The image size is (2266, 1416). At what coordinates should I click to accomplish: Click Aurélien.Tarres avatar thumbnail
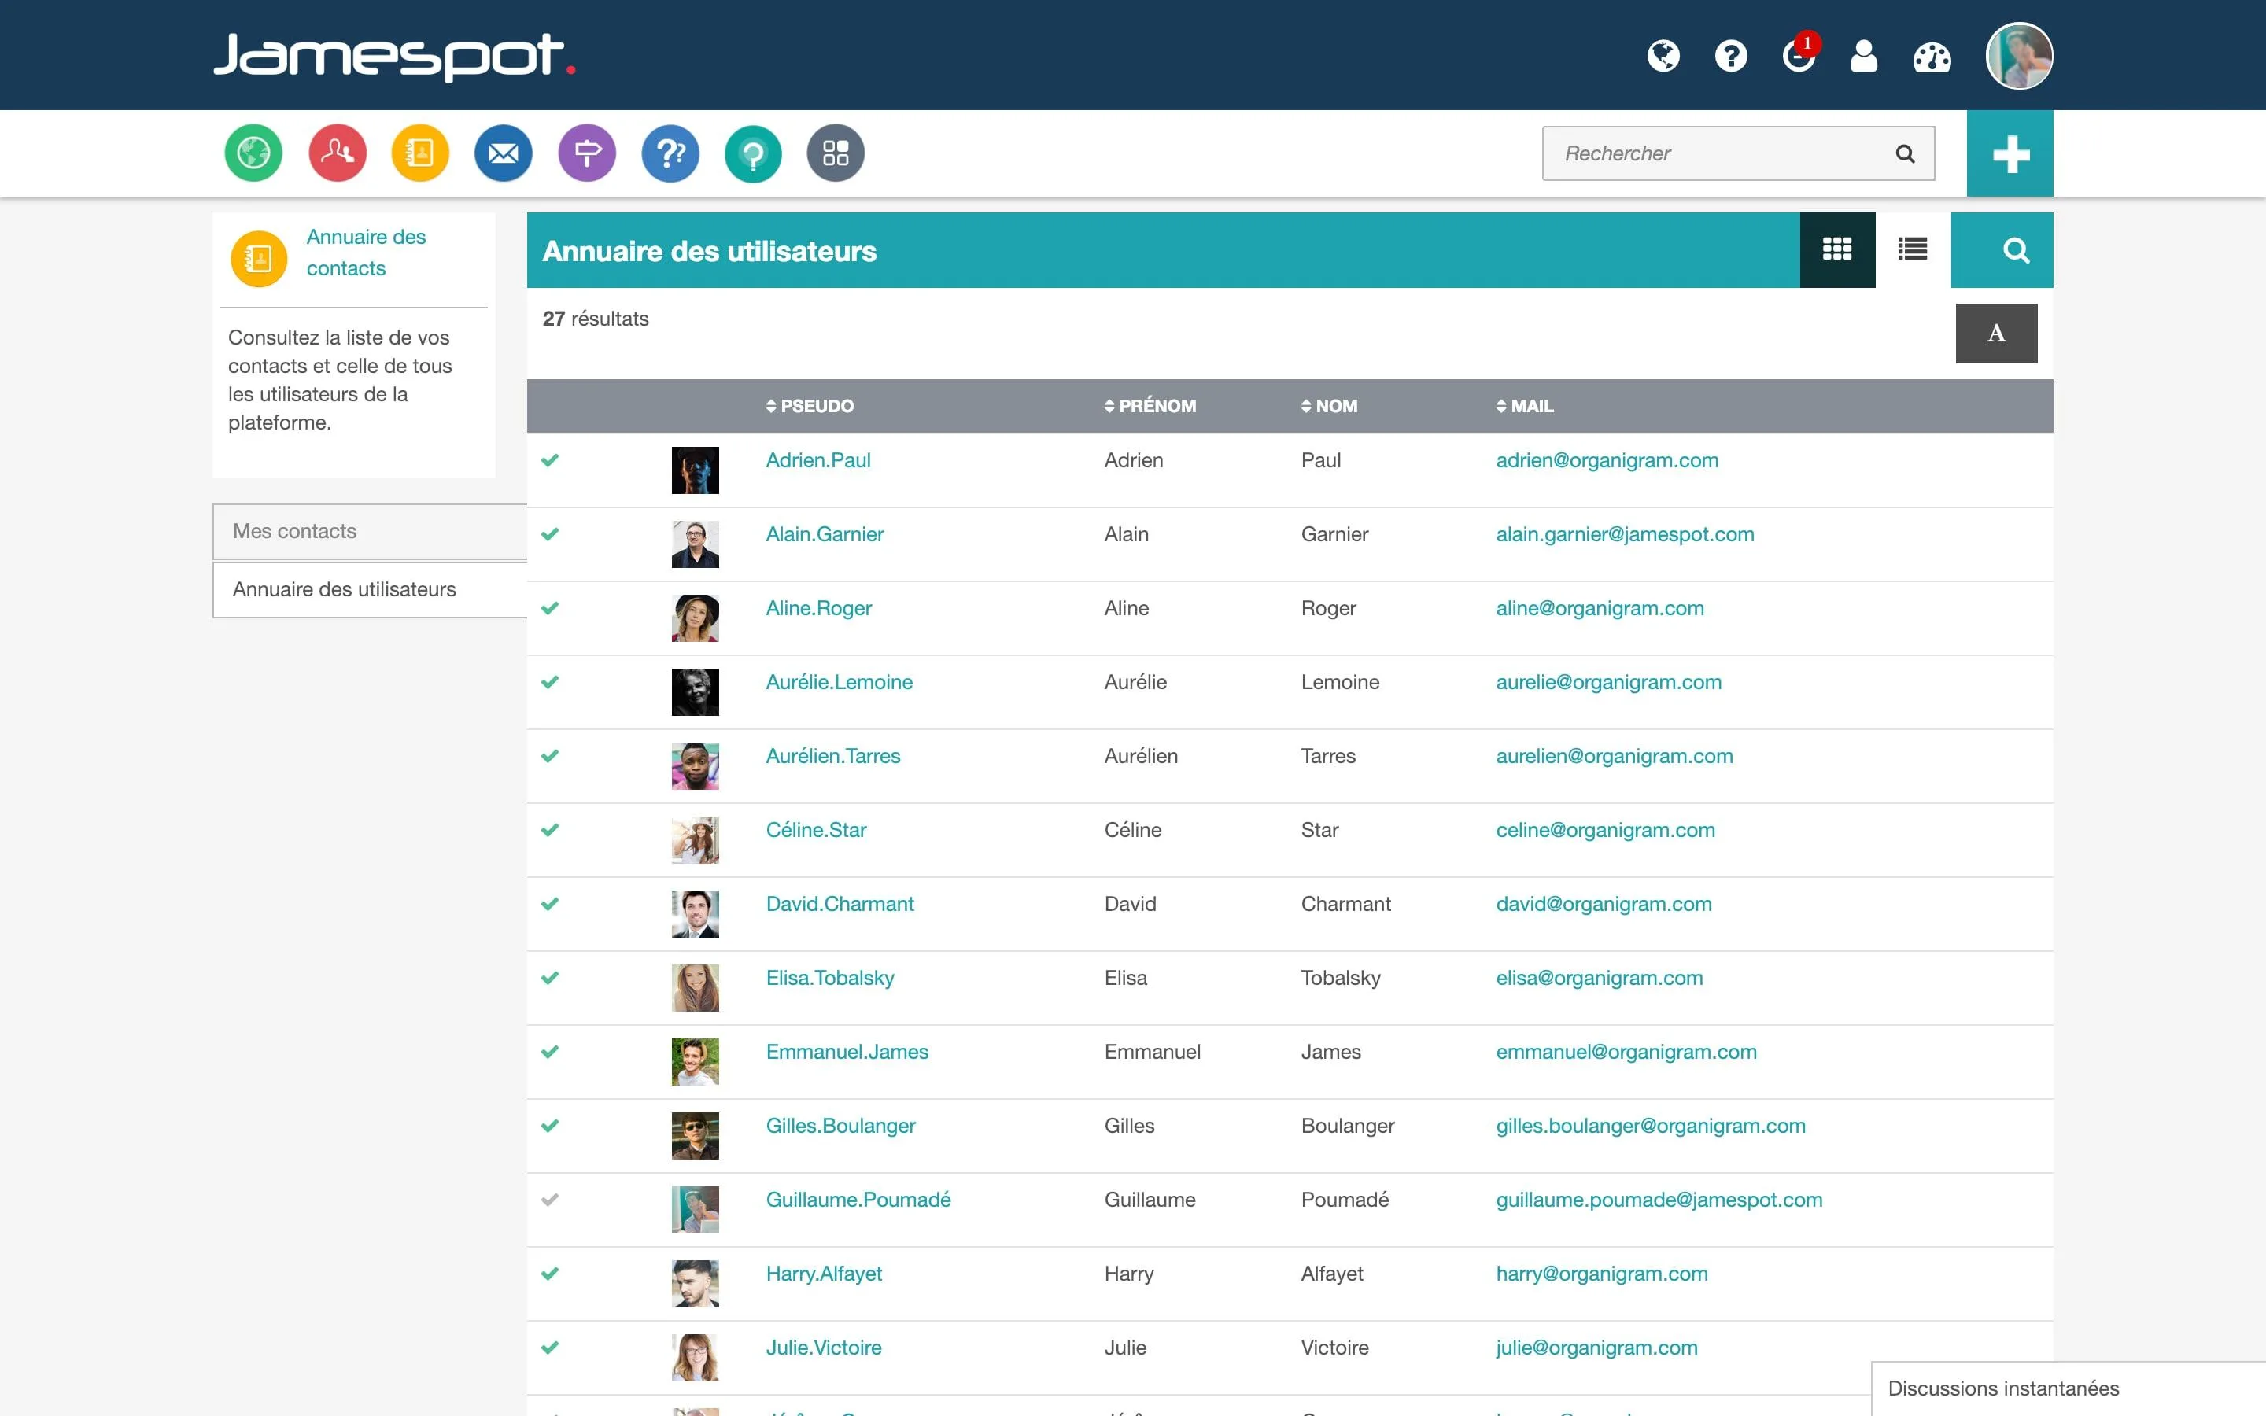[x=695, y=766]
